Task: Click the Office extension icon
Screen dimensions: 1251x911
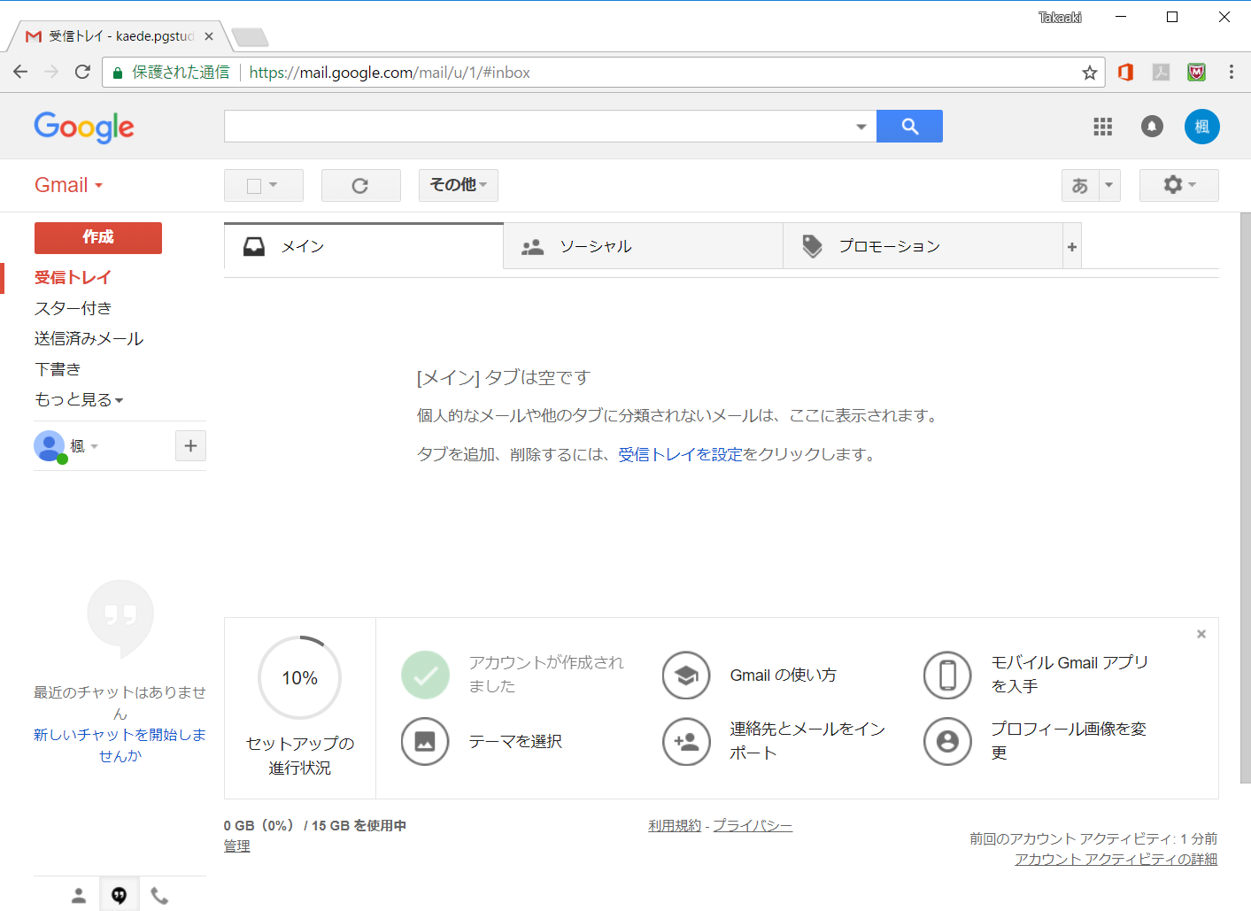Action: click(x=1125, y=73)
